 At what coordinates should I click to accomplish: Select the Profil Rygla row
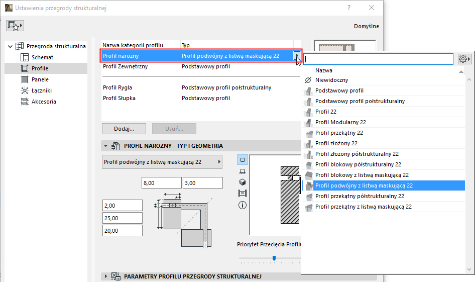tap(201, 87)
